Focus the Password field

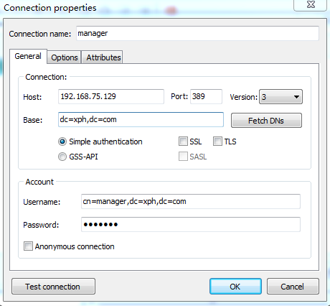(x=191, y=224)
